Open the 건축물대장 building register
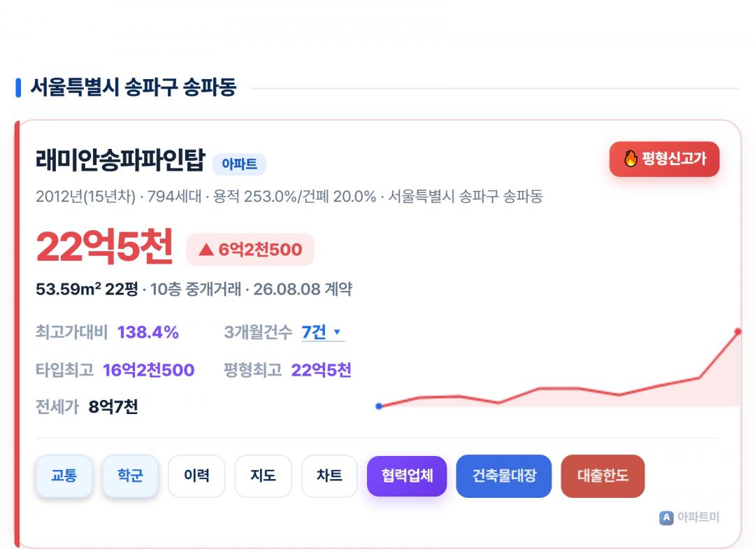The height and width of the screenshot is (549, 755). 503,476
